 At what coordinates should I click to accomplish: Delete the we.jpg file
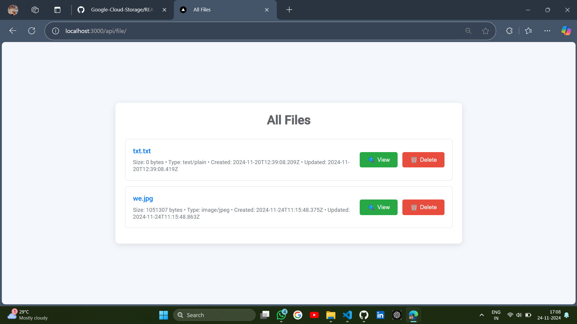click(423, 207)
